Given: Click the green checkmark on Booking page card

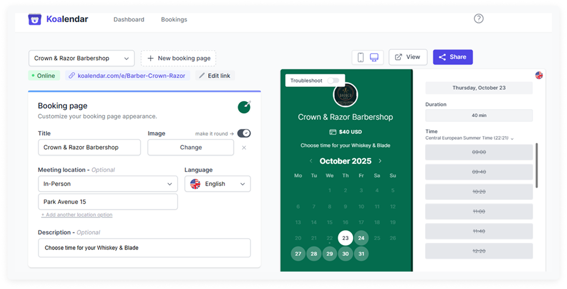Looking at the screenshot, I should (244, 107).
